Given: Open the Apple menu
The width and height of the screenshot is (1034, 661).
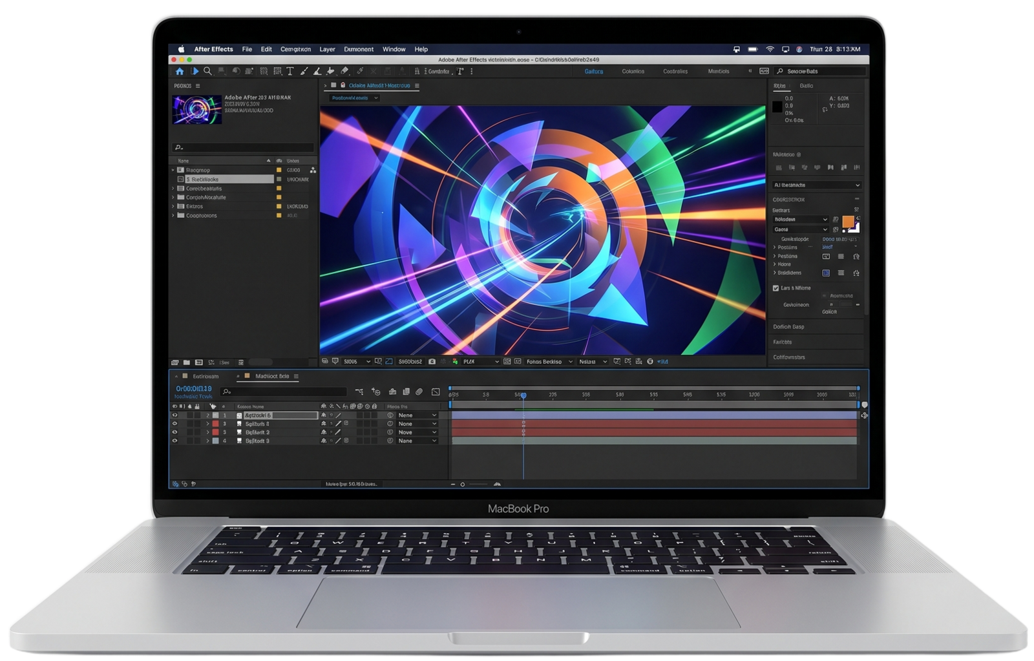Looking at the screenshot, I should click(182, 49).
